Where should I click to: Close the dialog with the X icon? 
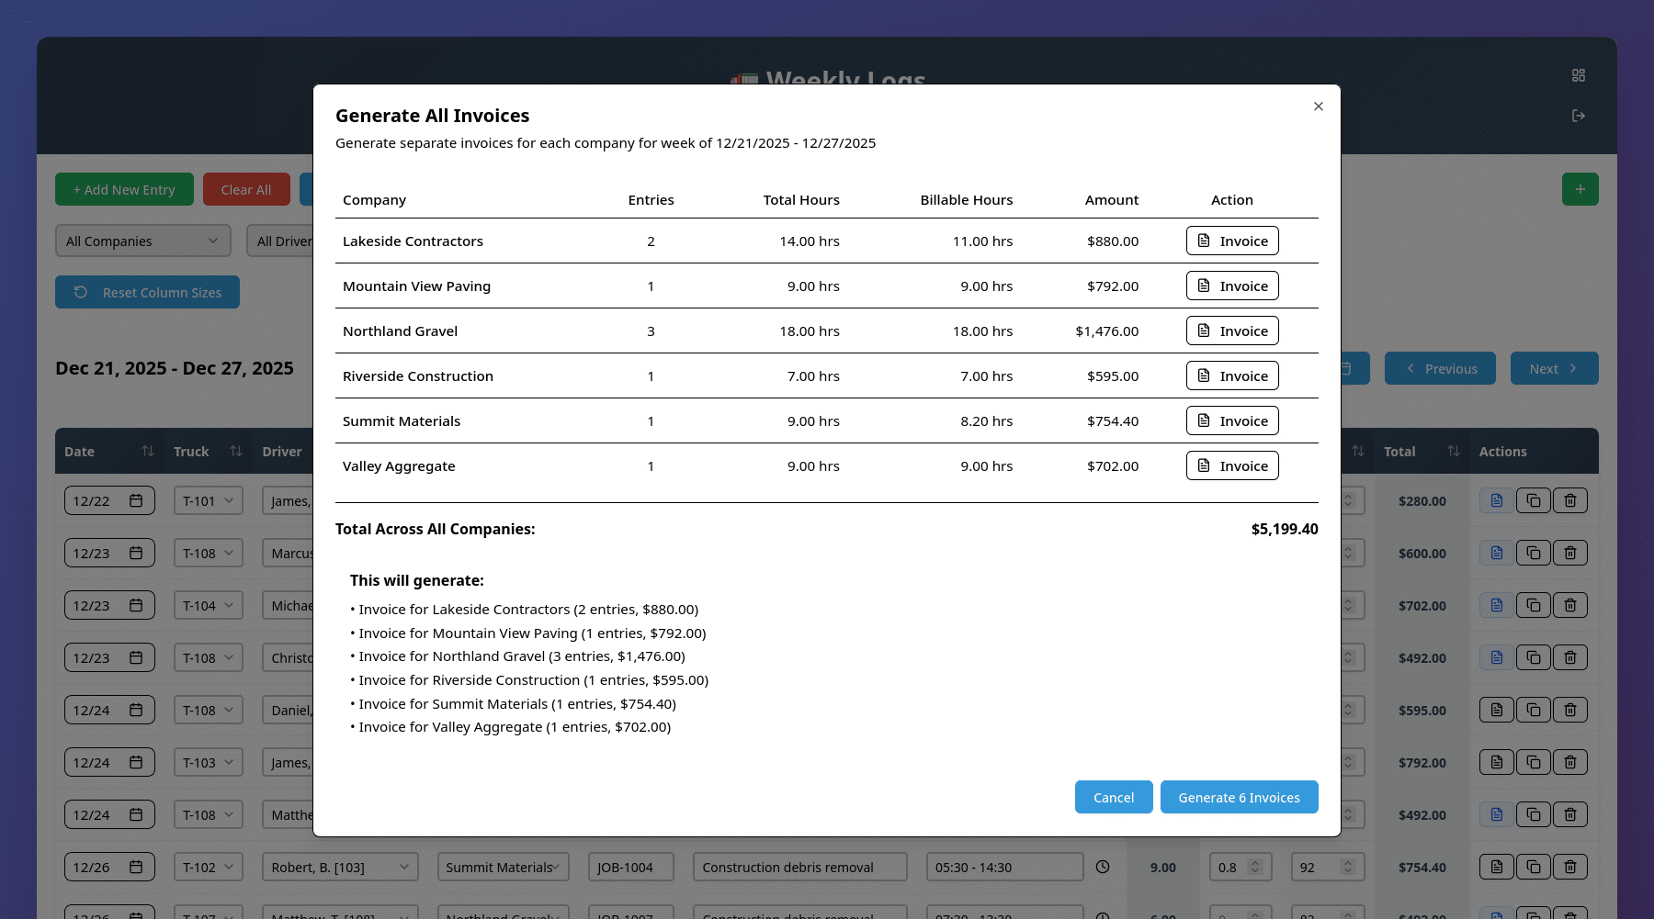pyautogui.click(x=1318, y=106)
